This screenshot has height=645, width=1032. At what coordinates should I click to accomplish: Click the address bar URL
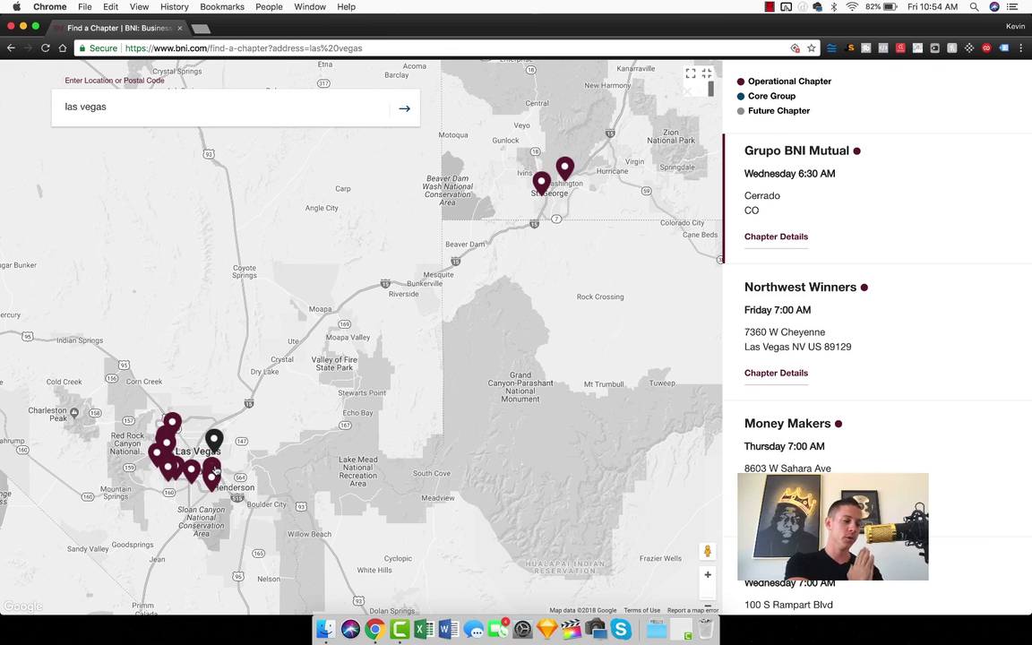244,48
